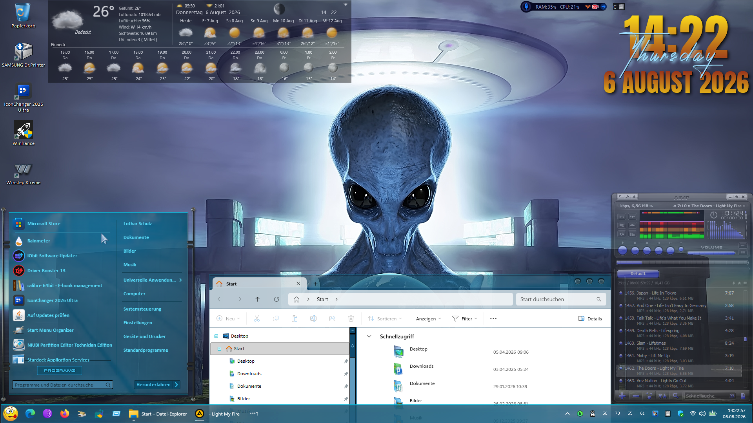Image resolution: width=753 pixels, height=423 pixels.
Task: Launch Rainmeter from start menu
Action: pyautogui.click(x=38, y=241)
